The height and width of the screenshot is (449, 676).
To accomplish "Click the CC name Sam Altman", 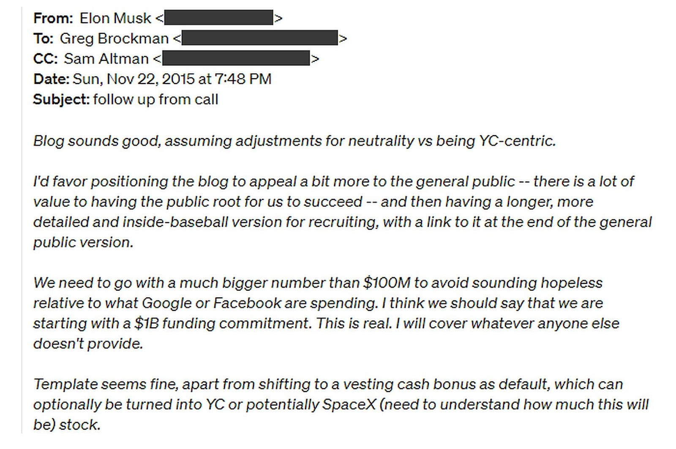I will (x=106, y=58).
